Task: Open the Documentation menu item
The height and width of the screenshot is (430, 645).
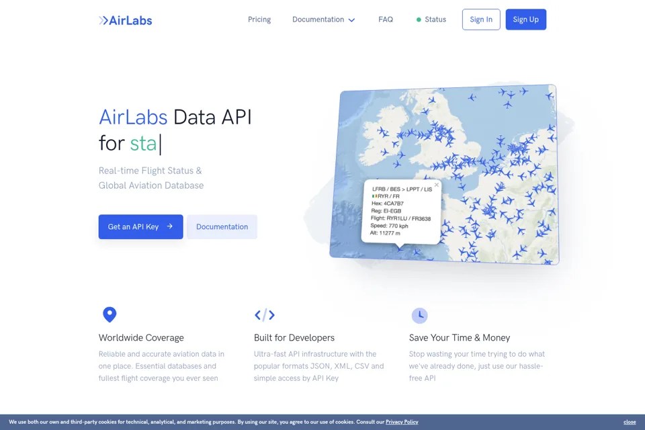Action: pos(318,19)
